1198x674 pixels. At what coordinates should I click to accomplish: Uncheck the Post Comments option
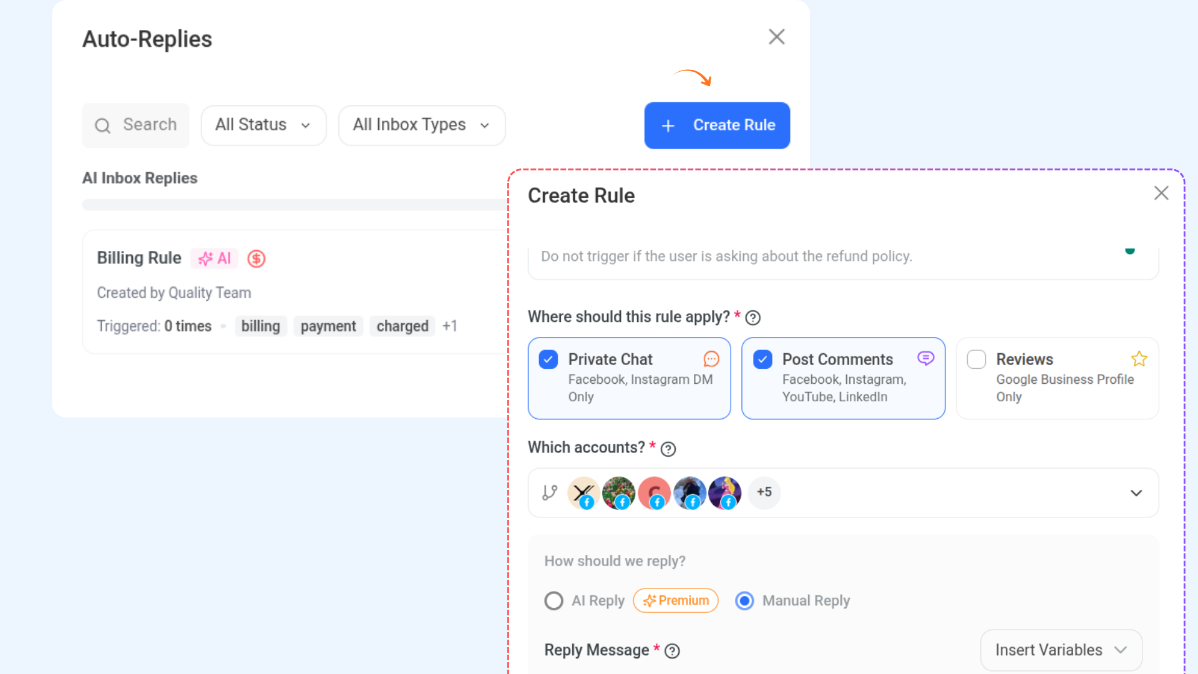[x=762, y=359]
